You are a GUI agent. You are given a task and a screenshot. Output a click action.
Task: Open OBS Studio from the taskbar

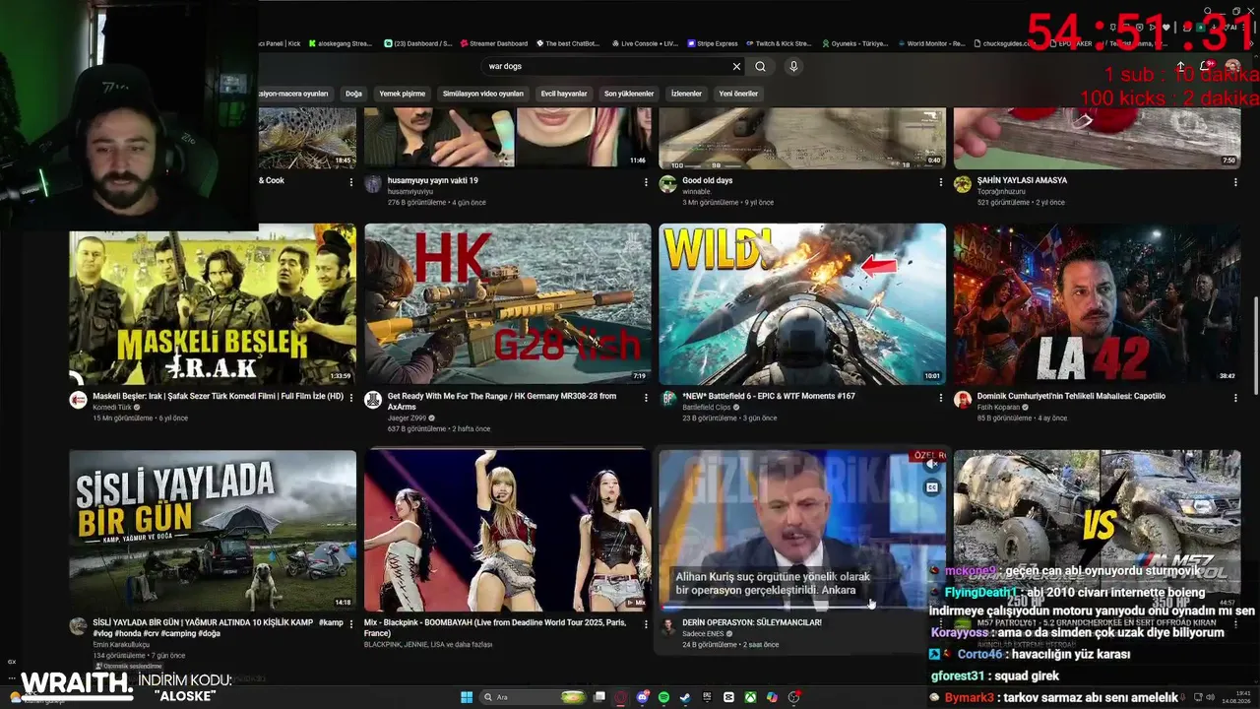click(793, 697)
